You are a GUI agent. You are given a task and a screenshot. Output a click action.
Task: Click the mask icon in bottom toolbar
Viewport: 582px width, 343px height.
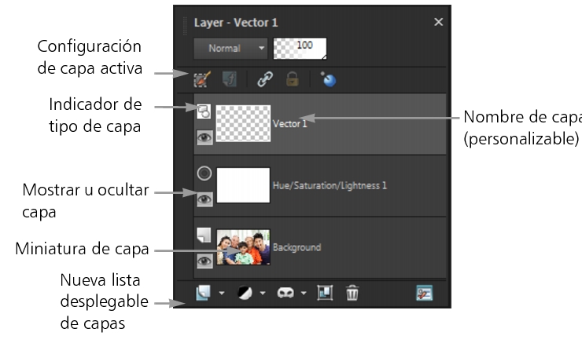click(286, 293)
